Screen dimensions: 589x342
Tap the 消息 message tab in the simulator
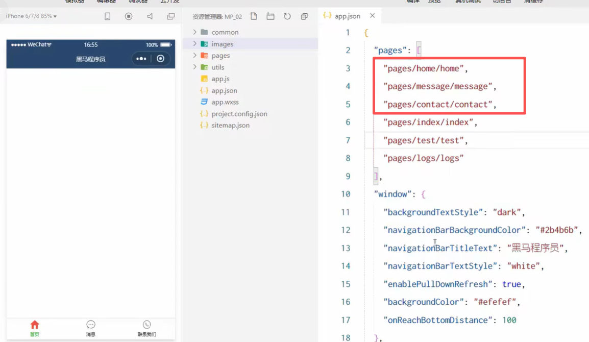pos(90,328)
